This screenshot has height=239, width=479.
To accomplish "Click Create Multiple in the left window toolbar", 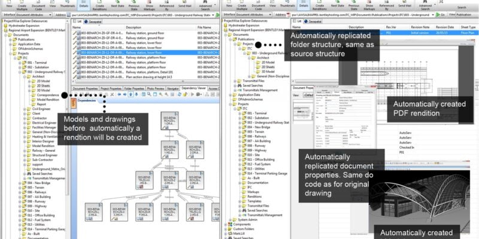I will [x=22, y=5].
